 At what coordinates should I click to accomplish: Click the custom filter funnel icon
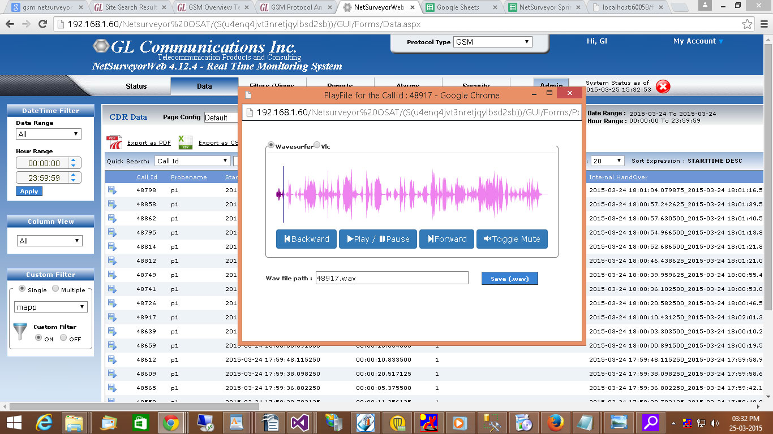[x=20, y=331]
